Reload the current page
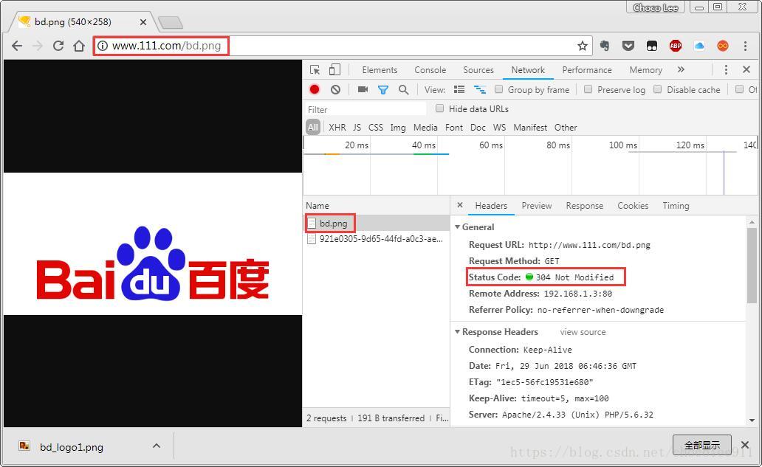Screen dimensions: 762x467 tap(58, 46)
